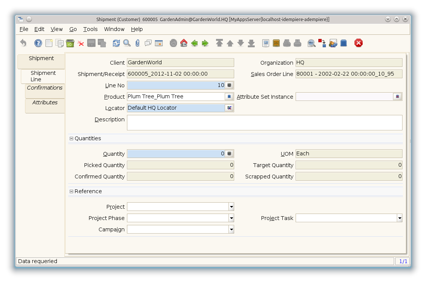
Task: Open calculator button for Quantity field
Action: tap(229, 154)
